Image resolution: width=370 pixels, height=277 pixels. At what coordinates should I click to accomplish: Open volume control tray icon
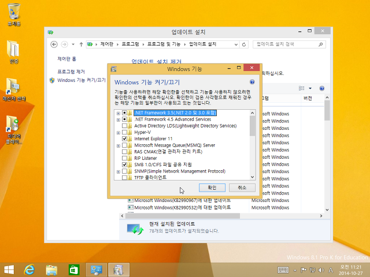[x=321, y=270]
